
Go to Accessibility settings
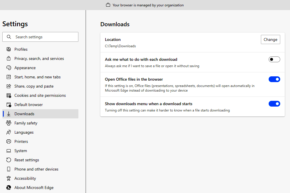(40, 178)
